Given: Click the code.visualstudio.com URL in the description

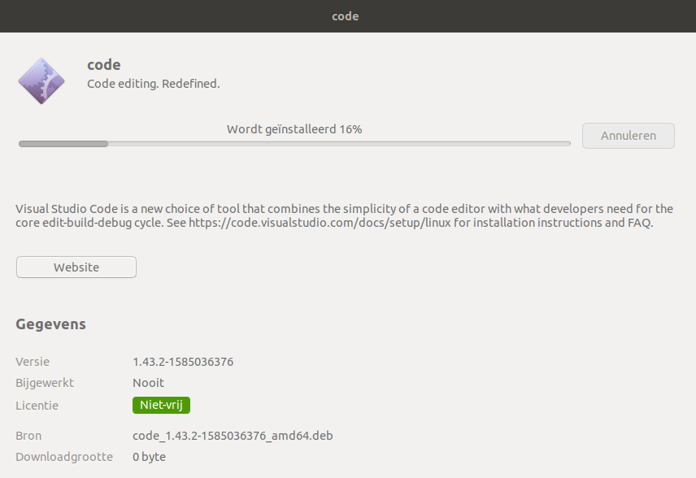Looking at the screenshot, I should [x=320, y=223].
